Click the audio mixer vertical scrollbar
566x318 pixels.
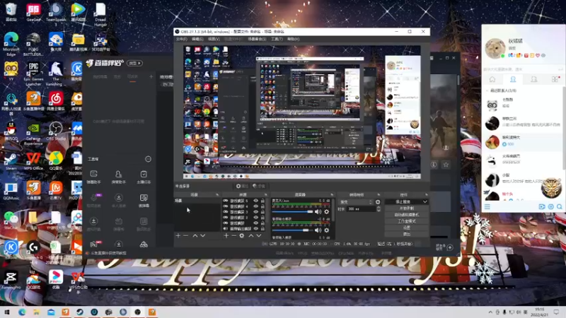[333, 210]
